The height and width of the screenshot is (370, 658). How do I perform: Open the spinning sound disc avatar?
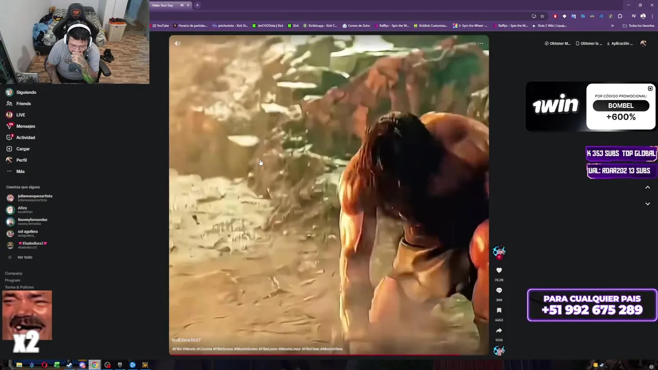[x=499, y=350]
